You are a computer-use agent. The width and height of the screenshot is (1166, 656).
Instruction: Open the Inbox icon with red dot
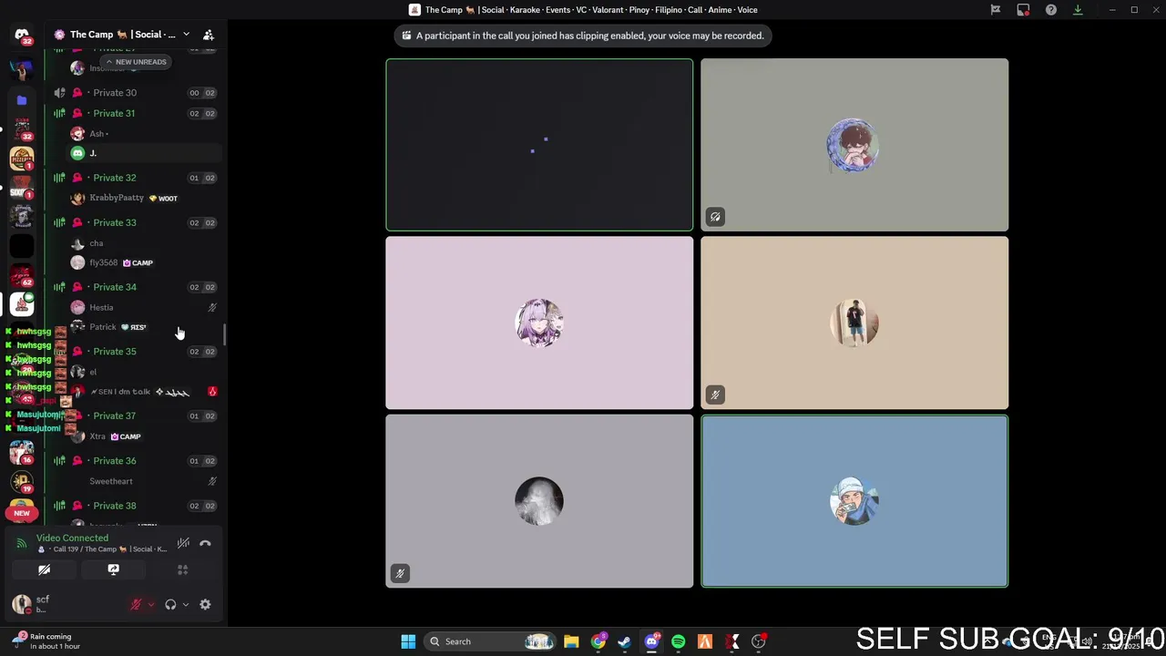tap(1023, 10)
